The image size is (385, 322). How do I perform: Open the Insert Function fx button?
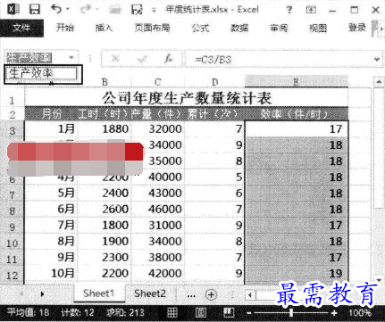pos(169,59)
